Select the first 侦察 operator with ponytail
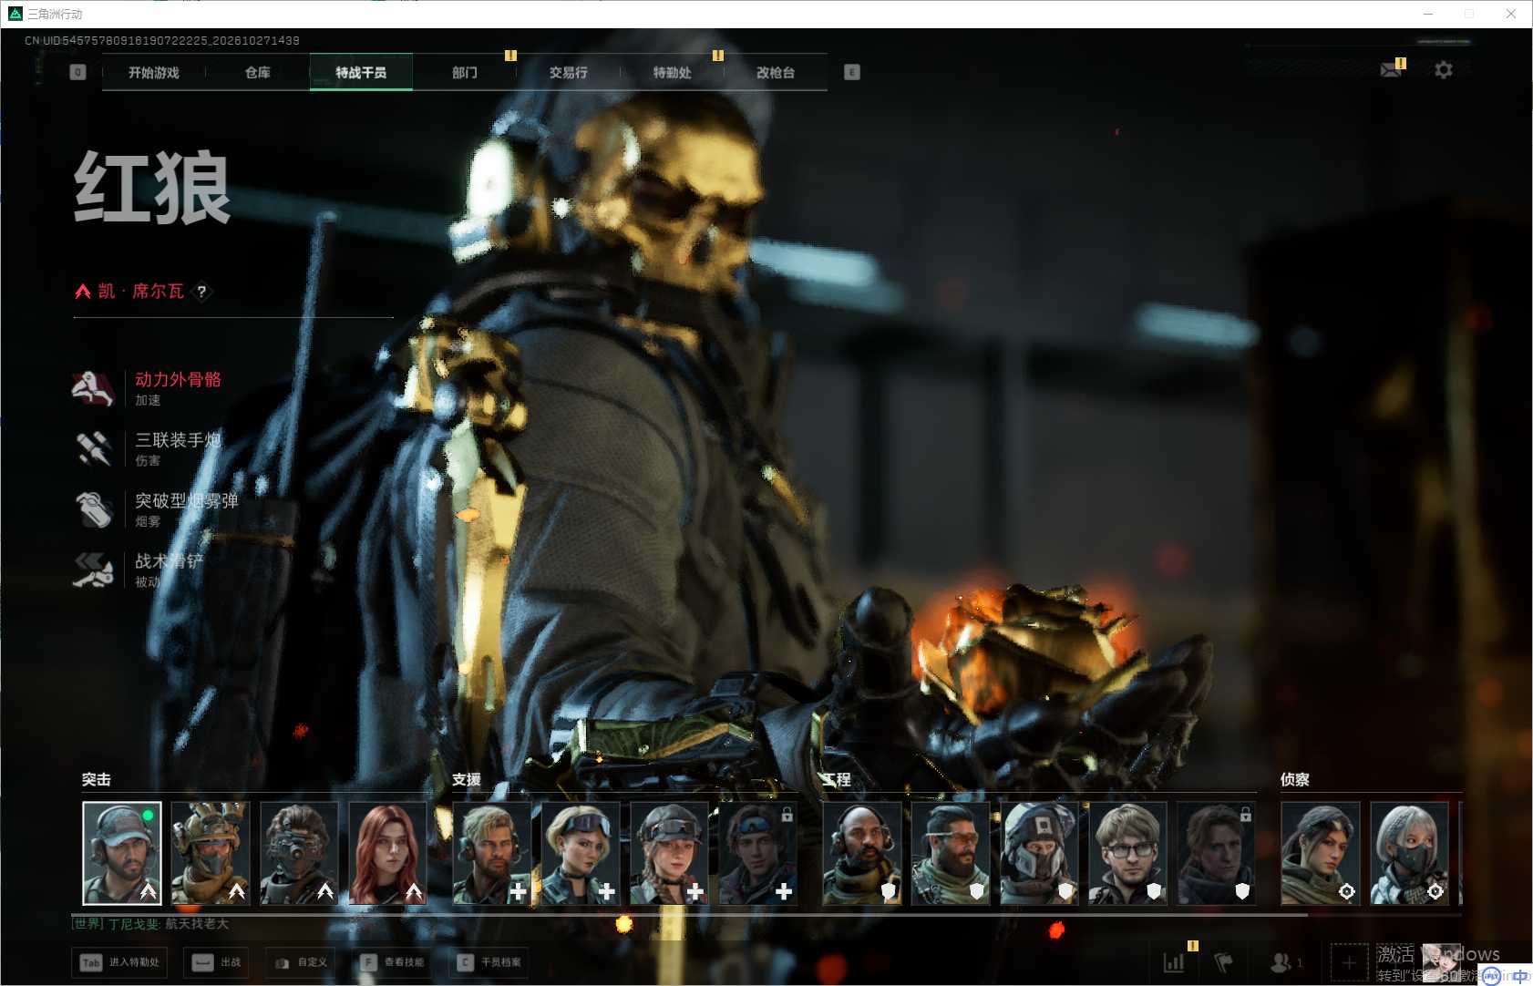Image resolution: width=1533 pixels, height=986 pixels. click(x=1321, y=853)
